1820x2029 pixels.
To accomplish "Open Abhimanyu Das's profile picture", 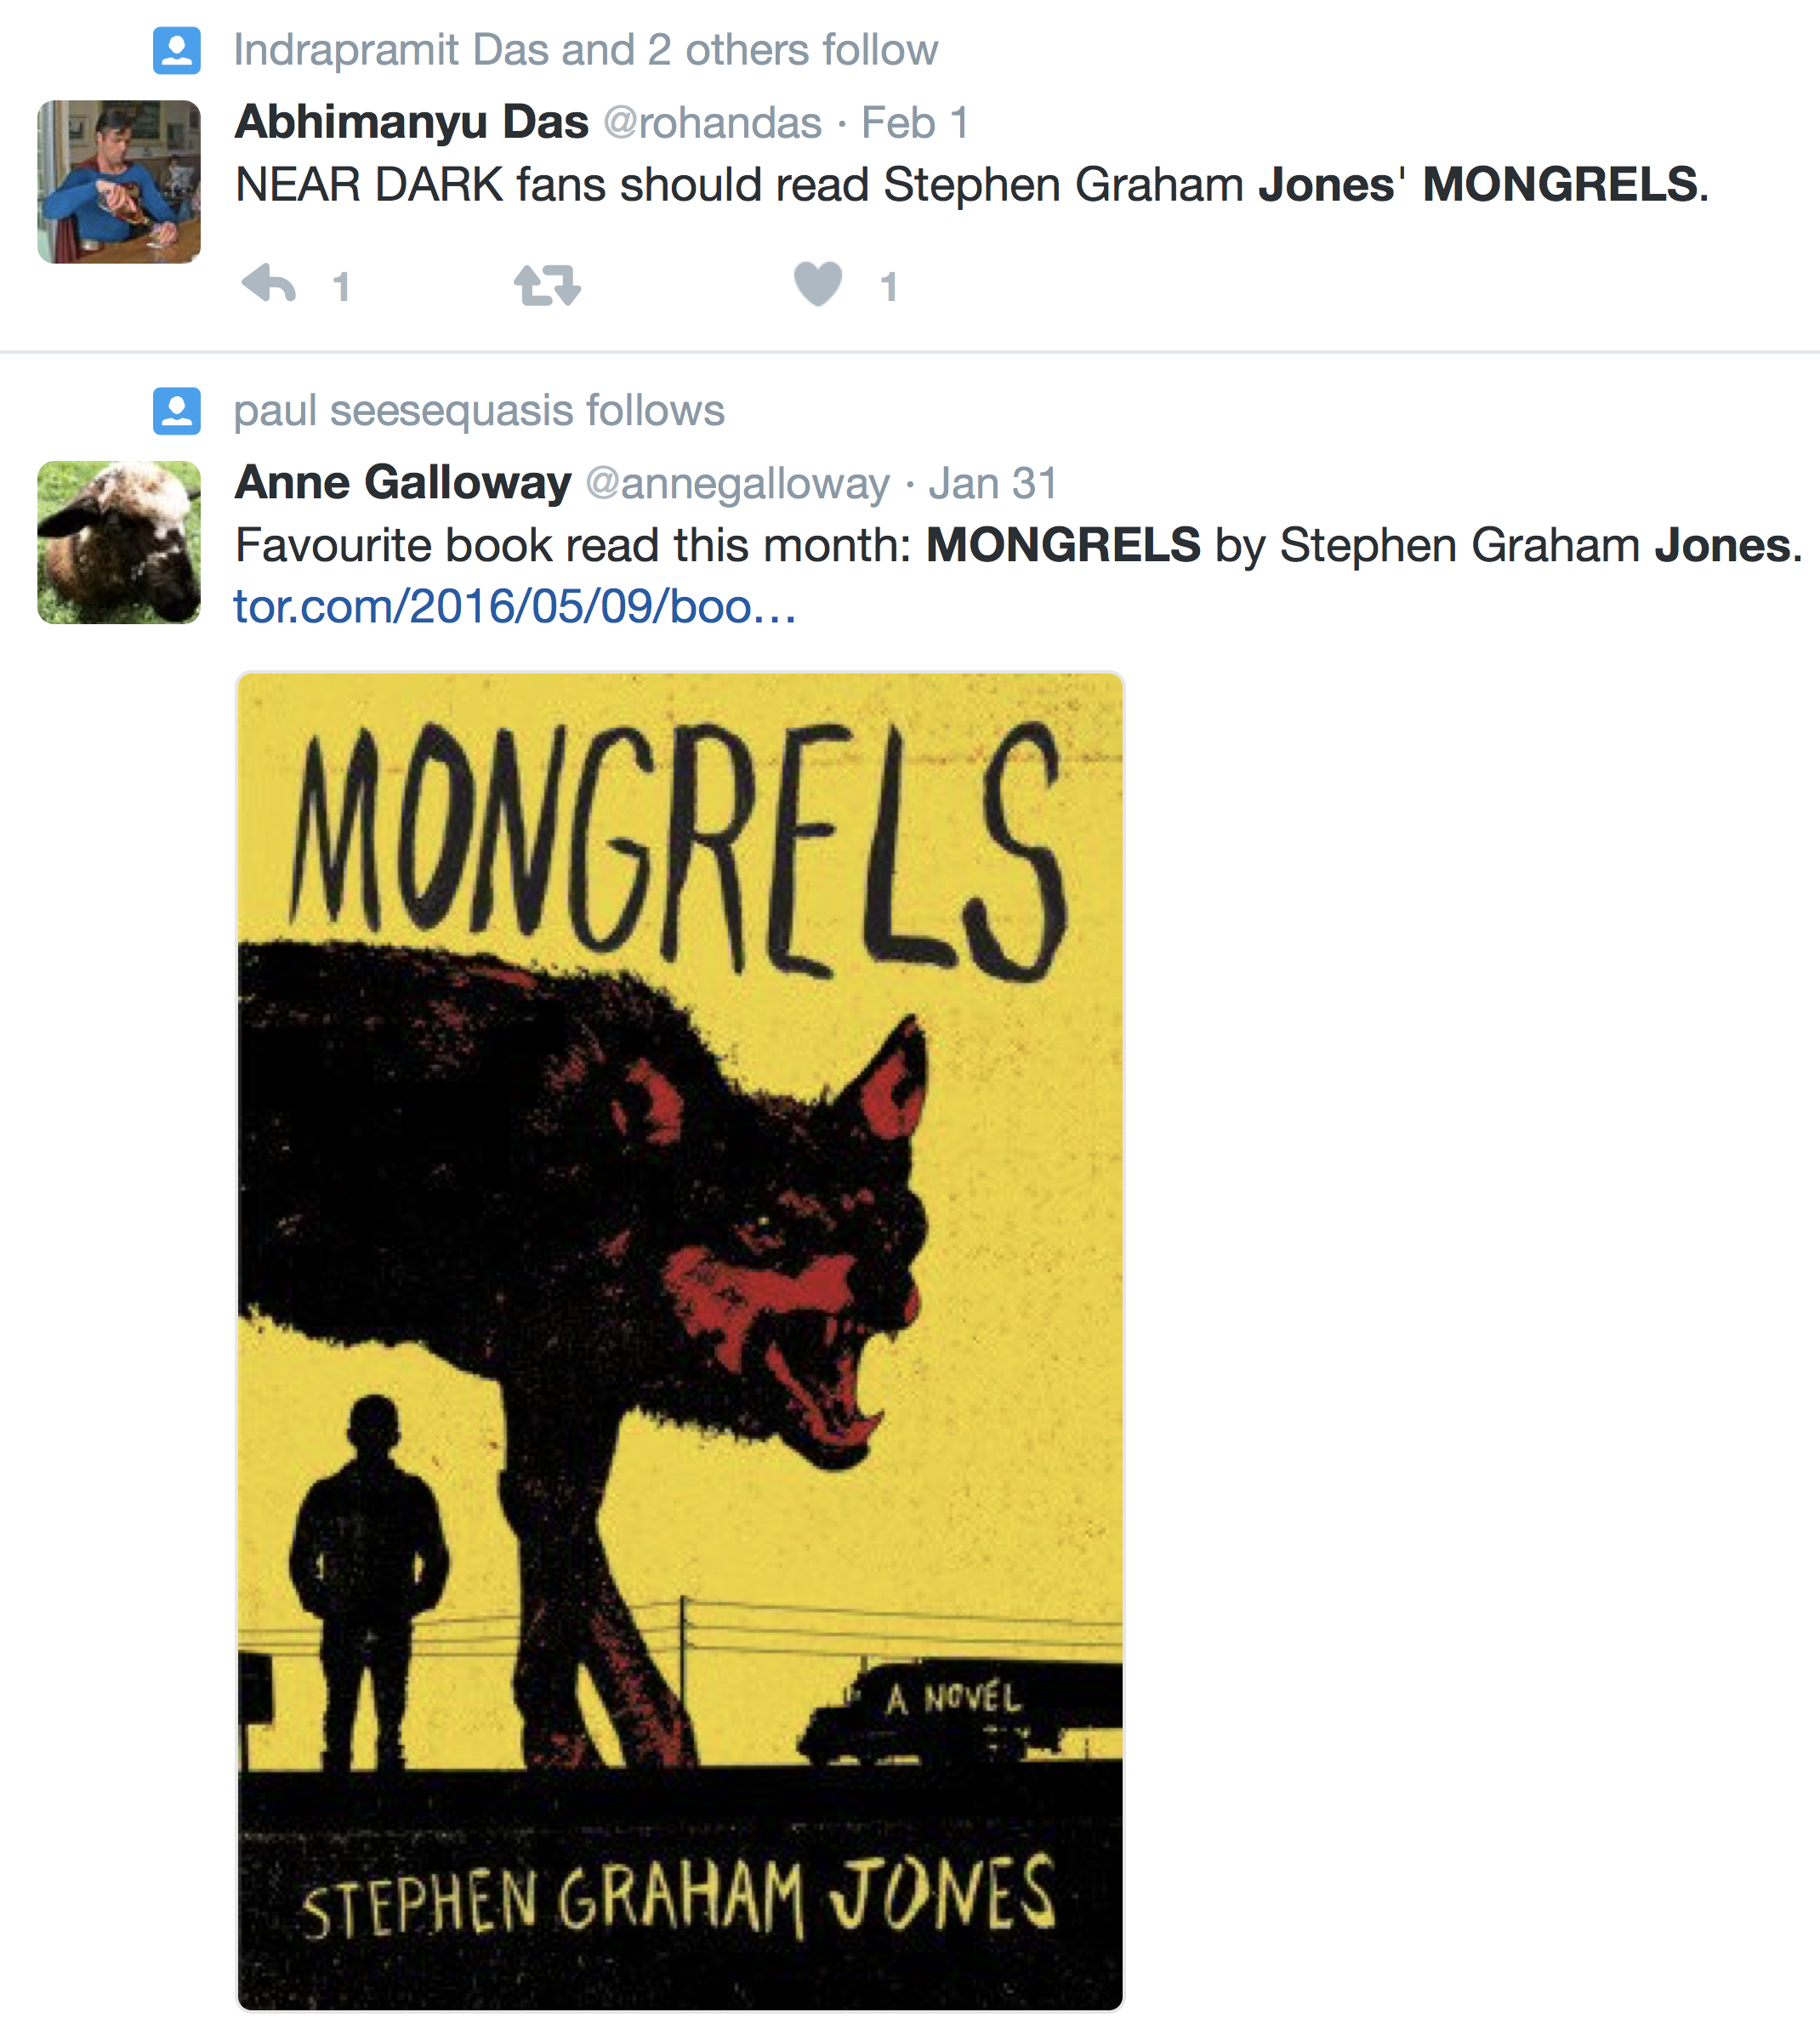I will pyautogui.click(x=119, y=182).
